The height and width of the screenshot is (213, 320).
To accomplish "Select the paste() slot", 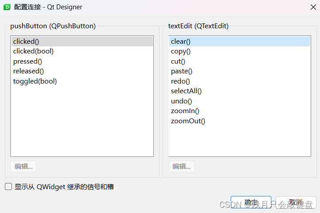I will tap(240, 71).
